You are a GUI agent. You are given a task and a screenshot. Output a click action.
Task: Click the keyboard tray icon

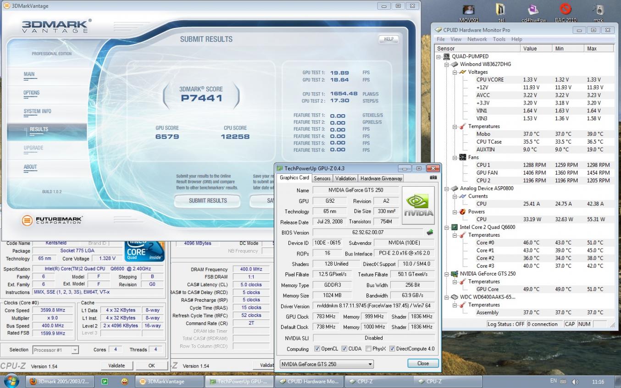click(563, 382)
